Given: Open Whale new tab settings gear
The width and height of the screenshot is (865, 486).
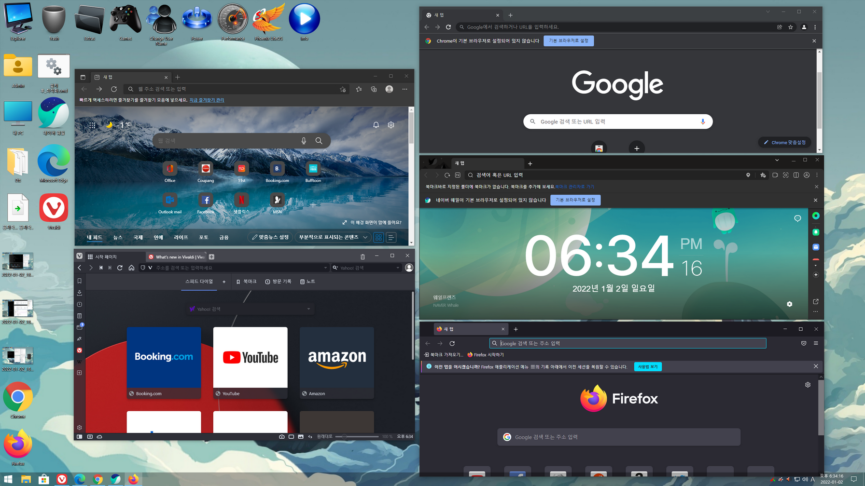Looking at the screenshot, I should 790,304.
